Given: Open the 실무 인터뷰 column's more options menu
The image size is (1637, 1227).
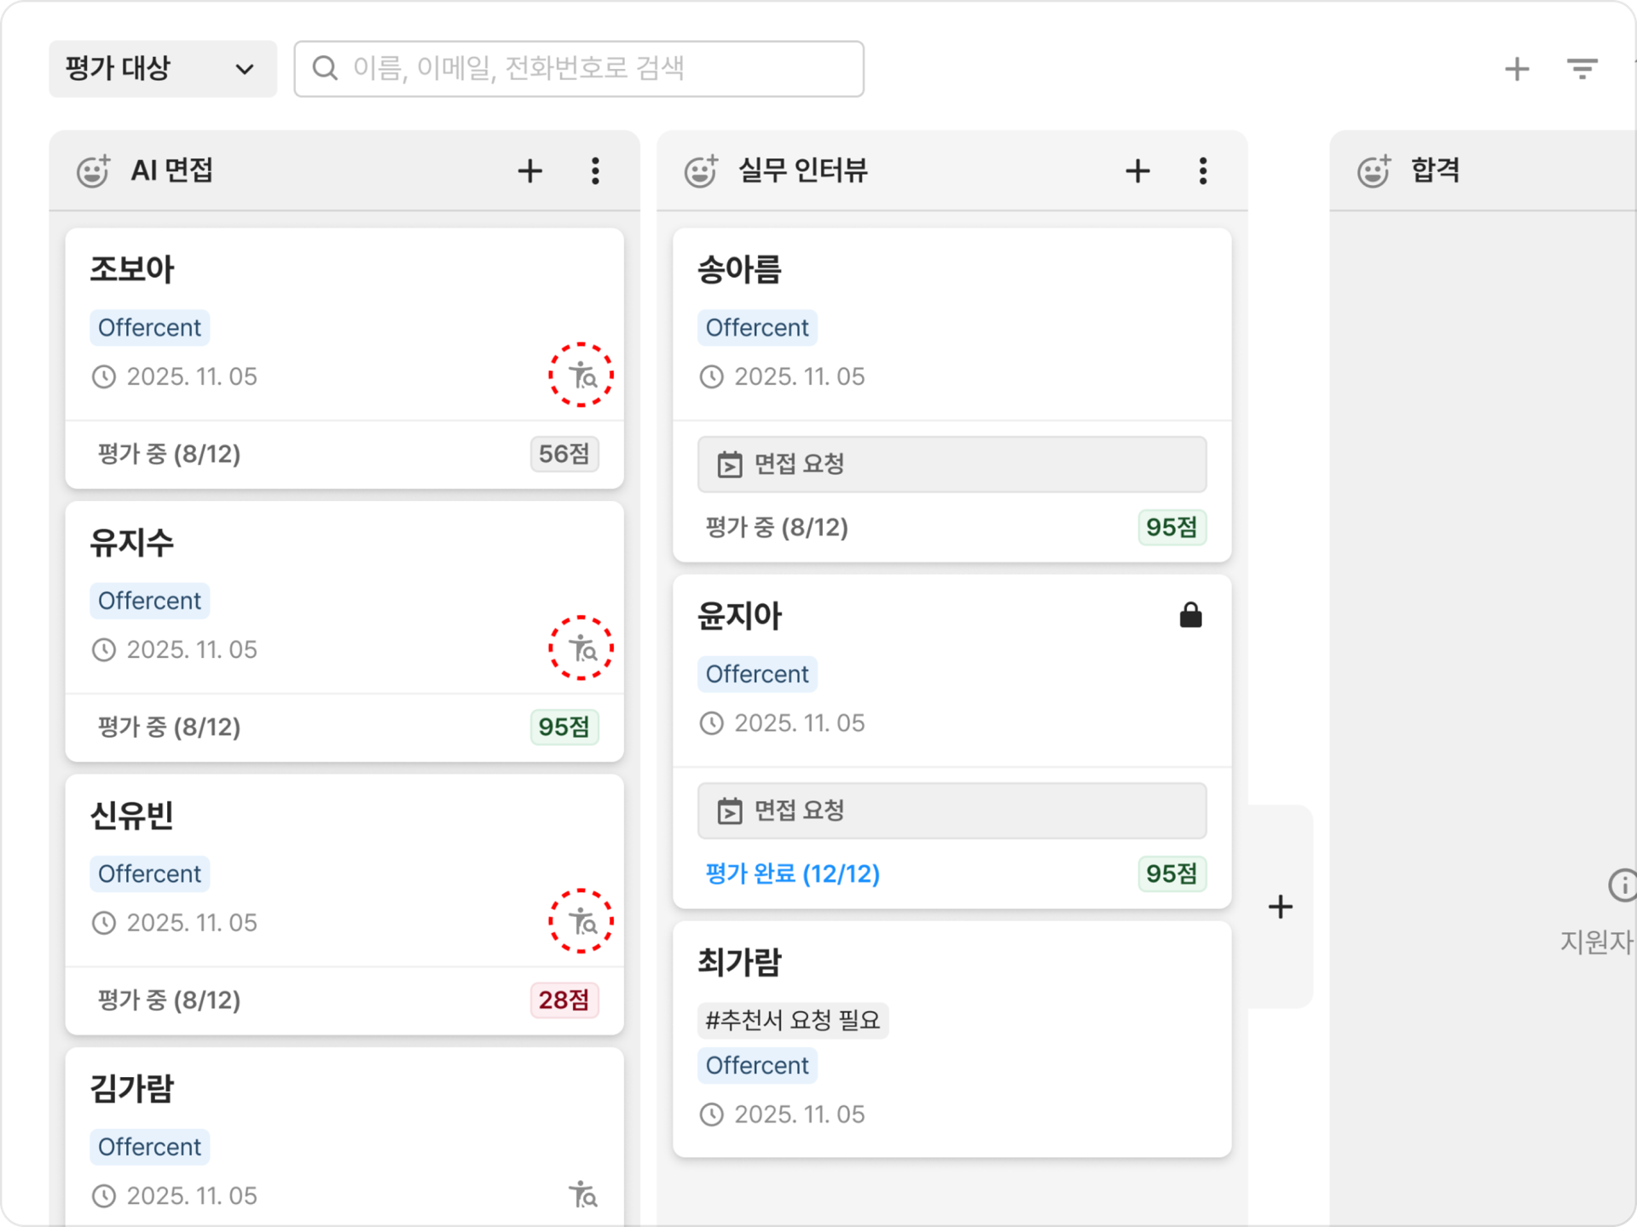Looking at the screenshot, I should [1203, 171].
